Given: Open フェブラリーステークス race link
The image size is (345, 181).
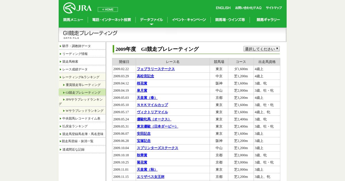Looking at the screenshot, I should [x=156, y=69].
